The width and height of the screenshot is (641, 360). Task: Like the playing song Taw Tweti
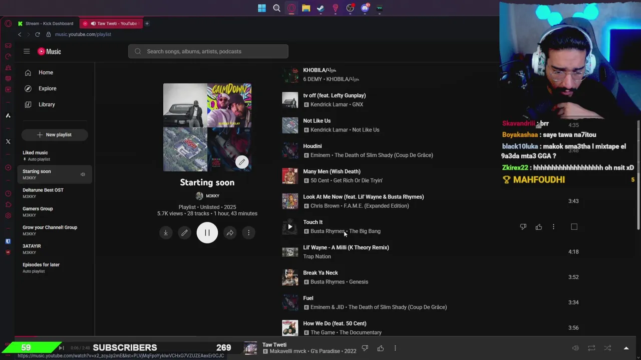[x=381, y=348]
